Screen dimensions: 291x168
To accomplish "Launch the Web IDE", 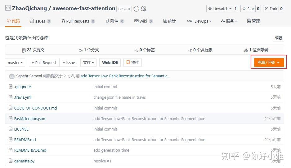I will pos(110,62).
